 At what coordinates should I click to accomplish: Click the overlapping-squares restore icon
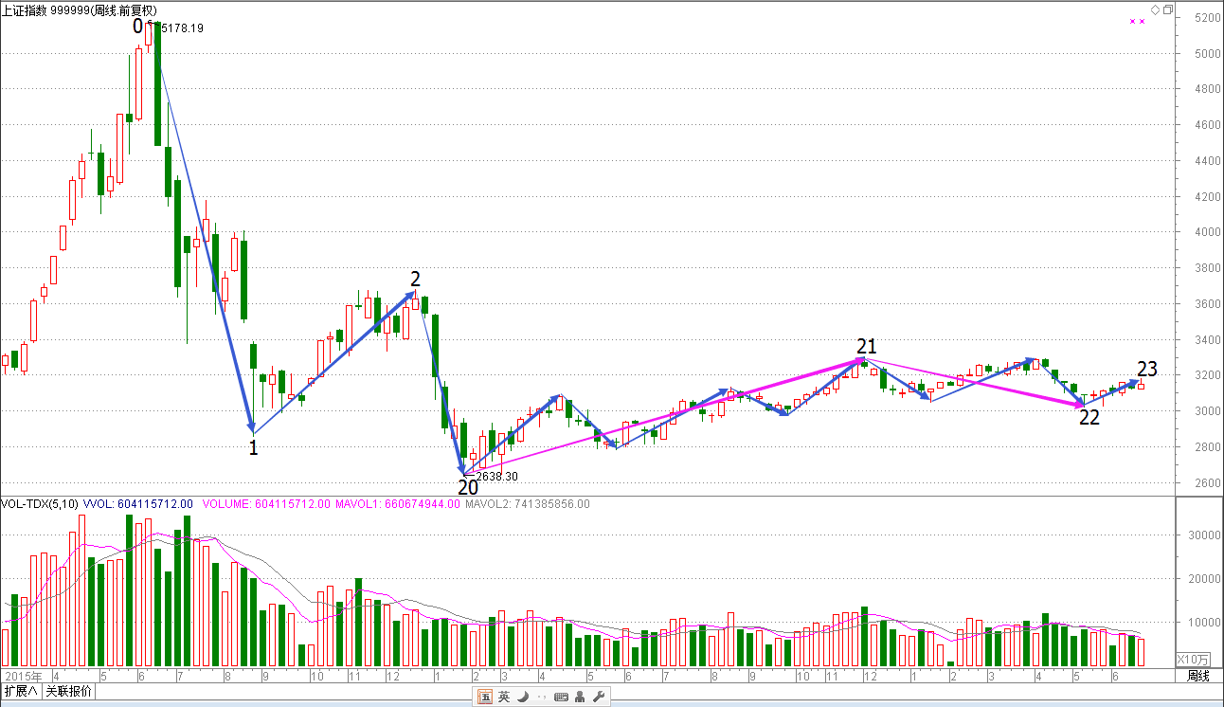pyautogui.click(x=1168, y=9)
